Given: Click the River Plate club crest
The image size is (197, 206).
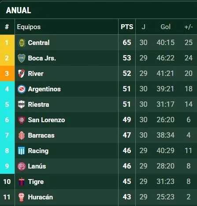Looking at the screenshot, I should click(x=22, y=74).
